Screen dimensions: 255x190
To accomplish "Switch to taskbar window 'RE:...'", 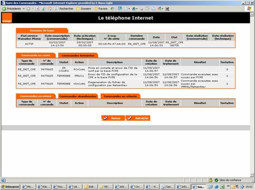I will [106, 187].
